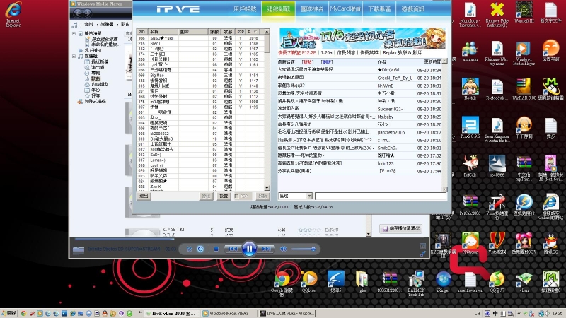Toggle shuffle mode in media player
The image size is (566, 318).
point(190,249)
